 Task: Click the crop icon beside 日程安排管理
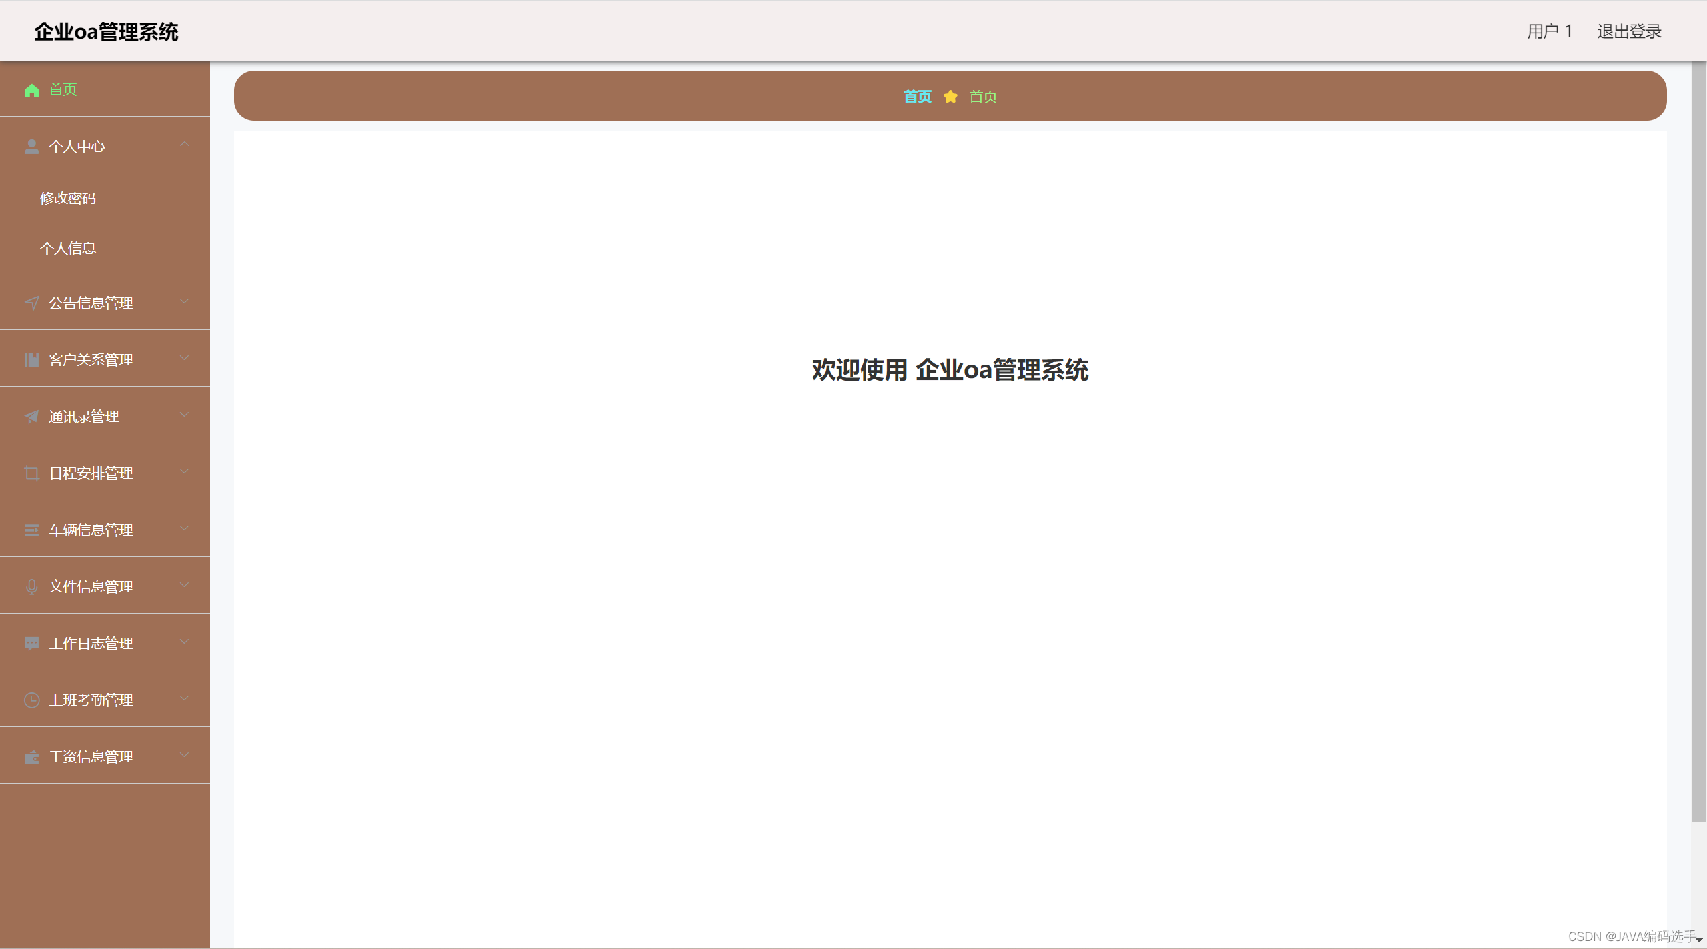click(x=31, y=473)
